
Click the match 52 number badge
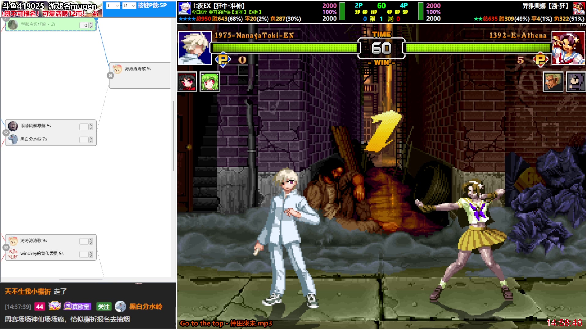pyautogui.click(x=6, y=133)
